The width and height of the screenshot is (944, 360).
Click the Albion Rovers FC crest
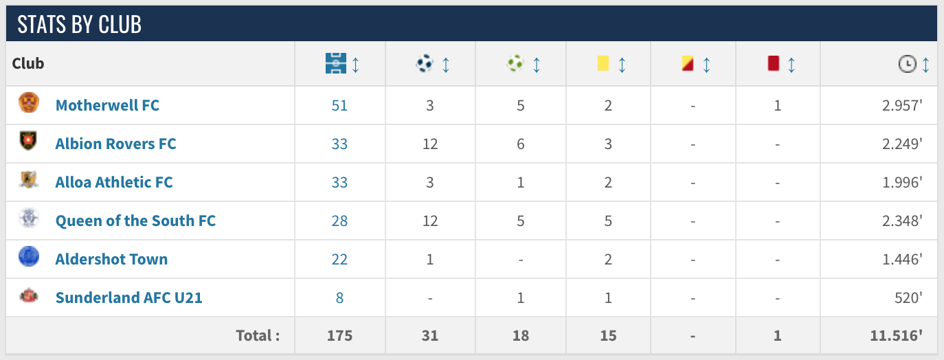(28, 142)
